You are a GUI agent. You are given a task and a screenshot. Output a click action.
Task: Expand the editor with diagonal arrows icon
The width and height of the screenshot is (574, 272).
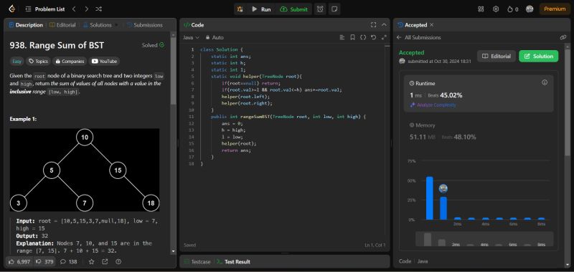pyautogui.click(x=384, y=38)
